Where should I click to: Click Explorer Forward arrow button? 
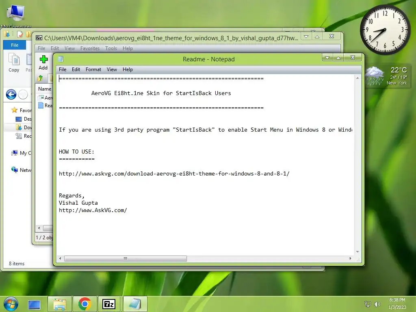point(23,94)
